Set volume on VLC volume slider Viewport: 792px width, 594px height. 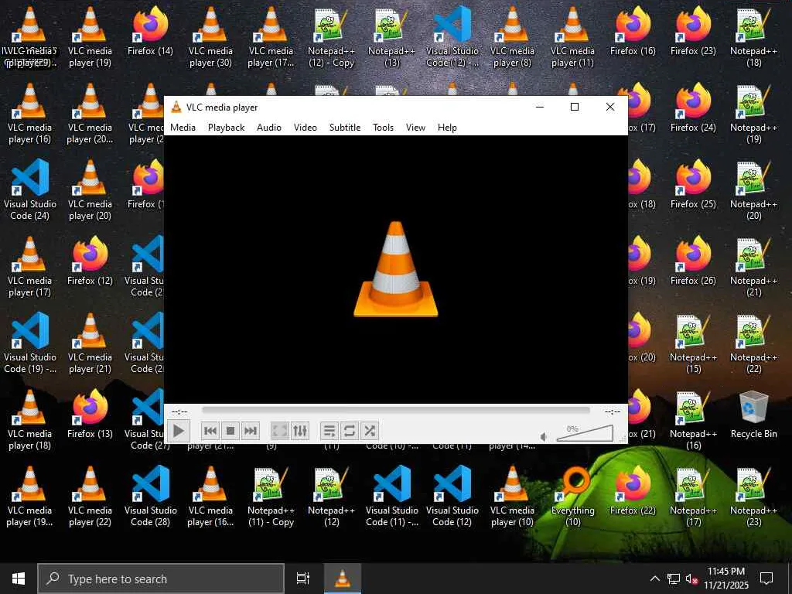(x=585, y=433)
